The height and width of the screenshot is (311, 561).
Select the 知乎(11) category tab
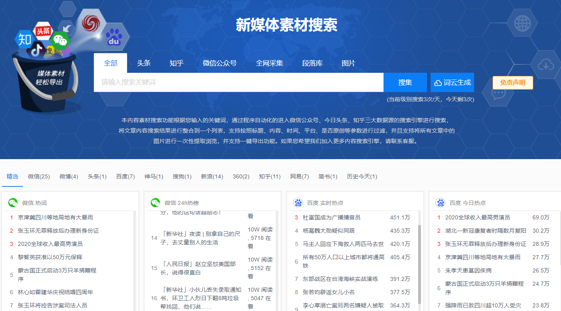(x=270, y=176)
